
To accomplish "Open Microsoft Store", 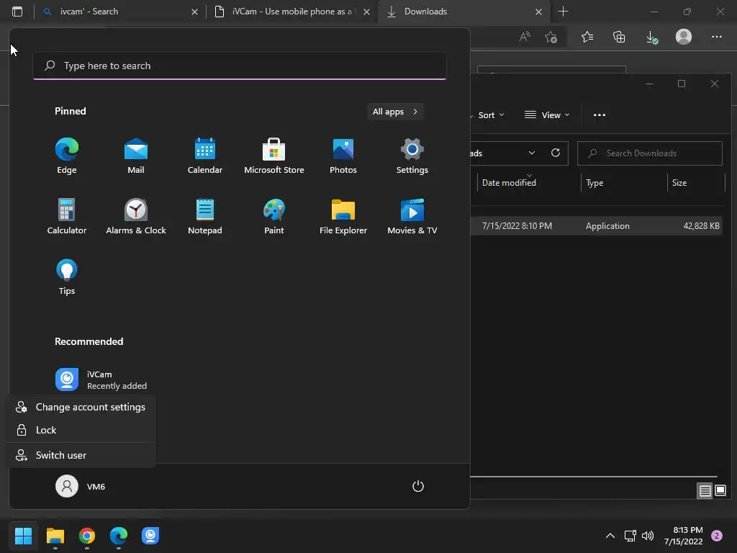I will click(x=274, y=156).
